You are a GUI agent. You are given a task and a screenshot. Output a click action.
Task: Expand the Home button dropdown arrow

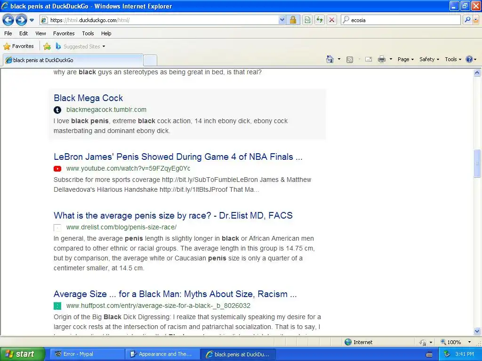click(x=339, y=59)
